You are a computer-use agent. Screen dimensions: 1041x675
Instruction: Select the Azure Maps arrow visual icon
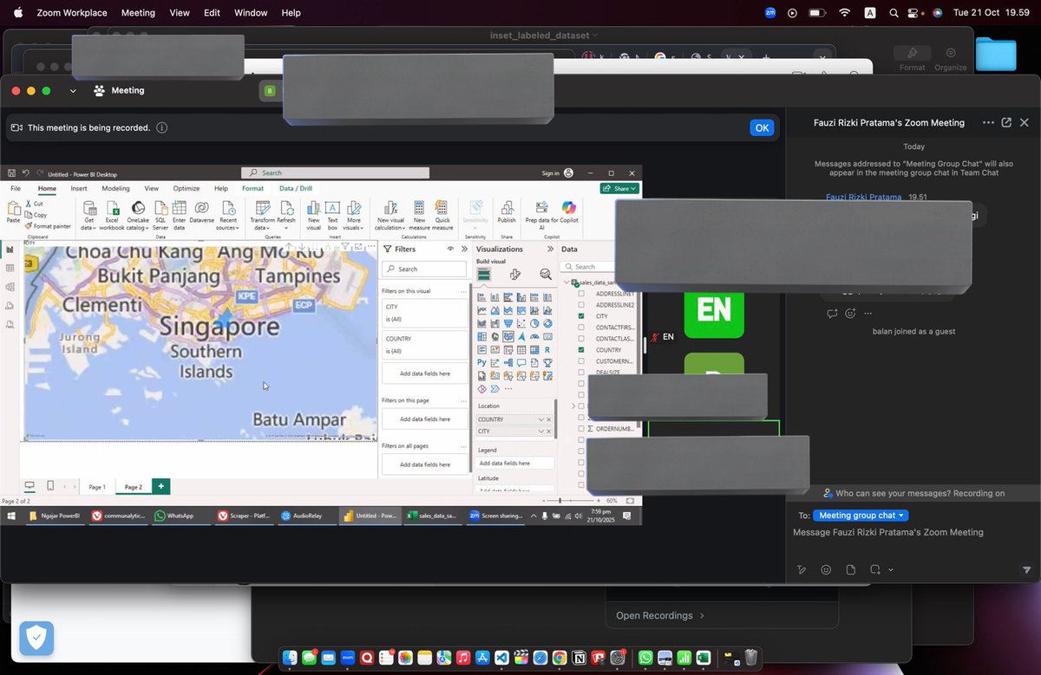coord(521,336)
